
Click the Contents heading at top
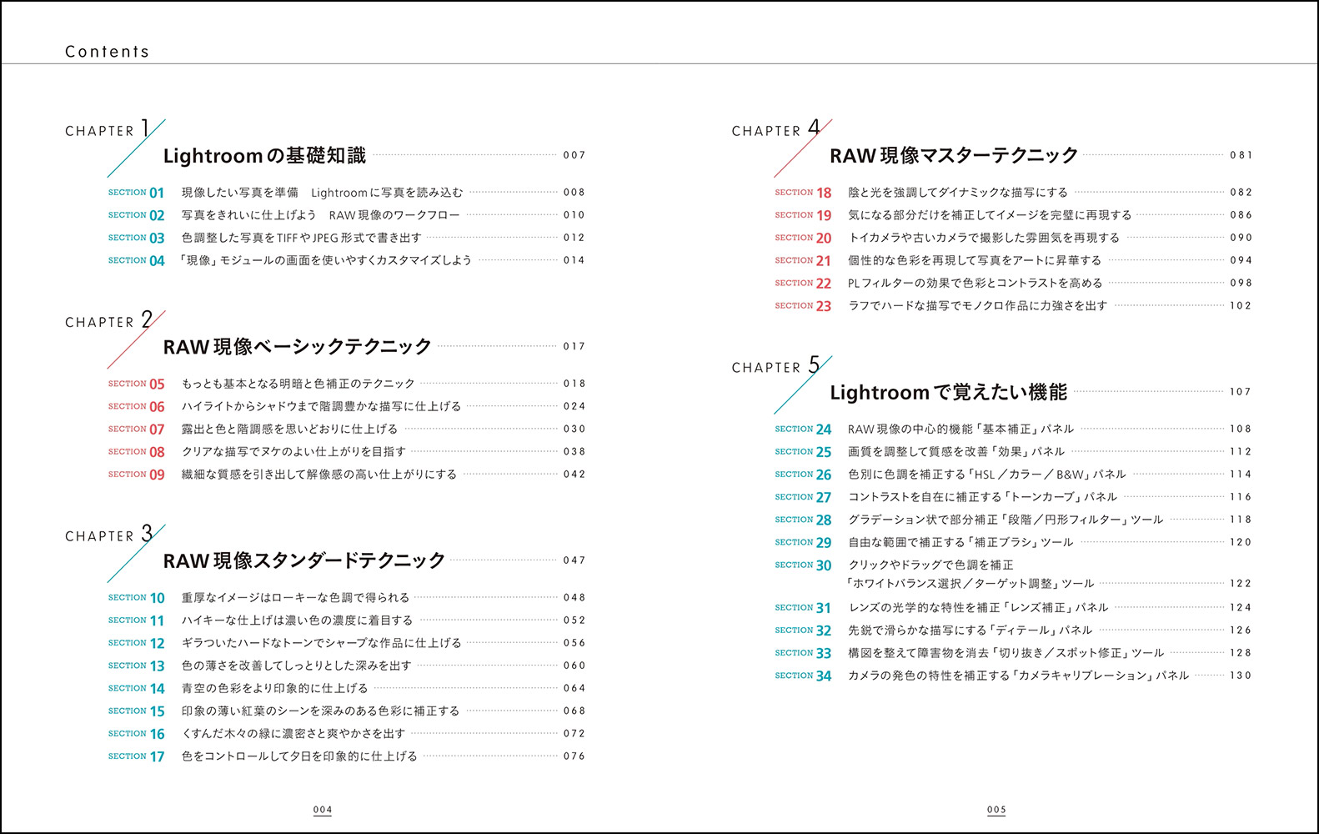(107, 52)
